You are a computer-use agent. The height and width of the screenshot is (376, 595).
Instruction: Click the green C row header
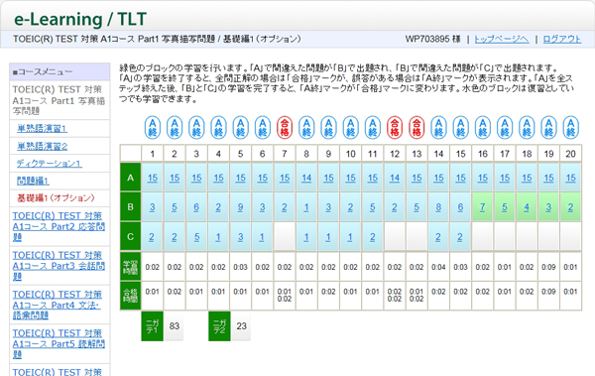[x=131, y=237]
